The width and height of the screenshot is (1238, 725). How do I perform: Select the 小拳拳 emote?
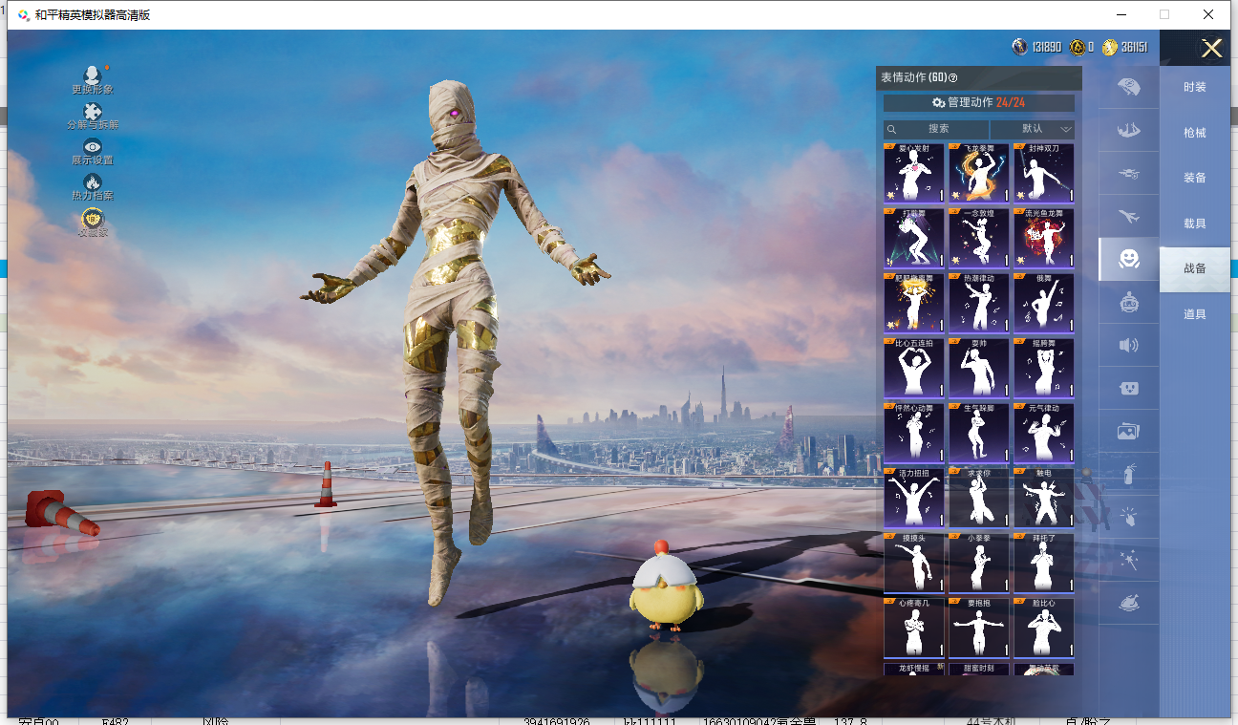pyautogui.click(x=979, y=563)
